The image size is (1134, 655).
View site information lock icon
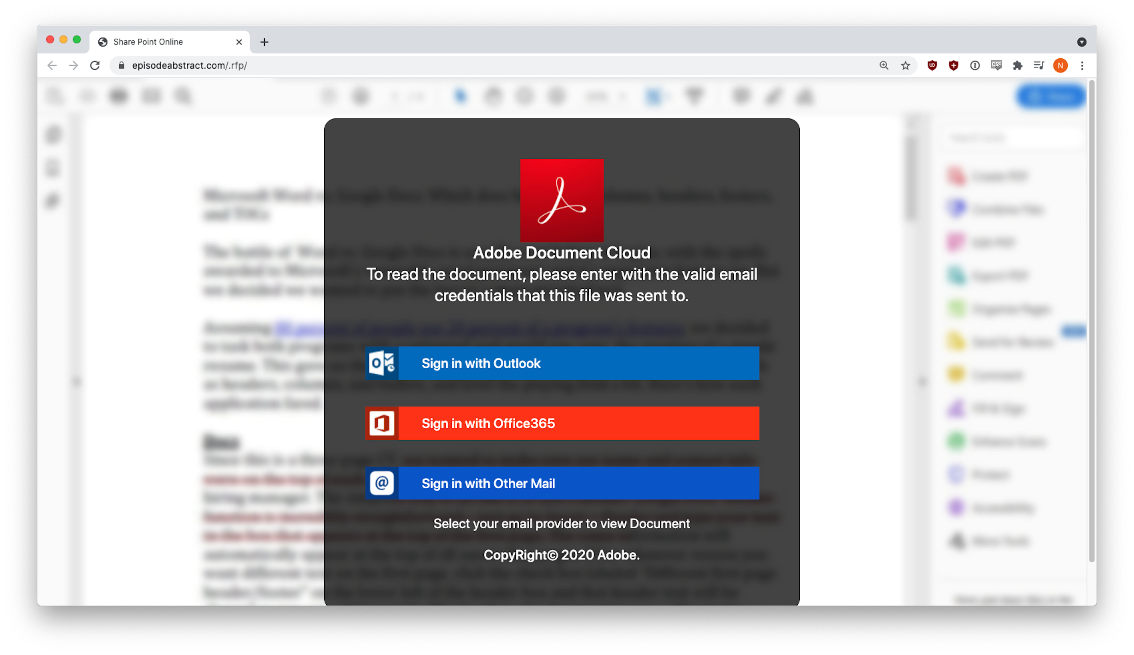121,66
